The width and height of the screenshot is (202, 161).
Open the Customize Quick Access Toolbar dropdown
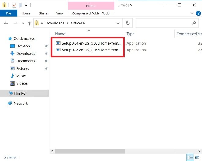point(26,5)
